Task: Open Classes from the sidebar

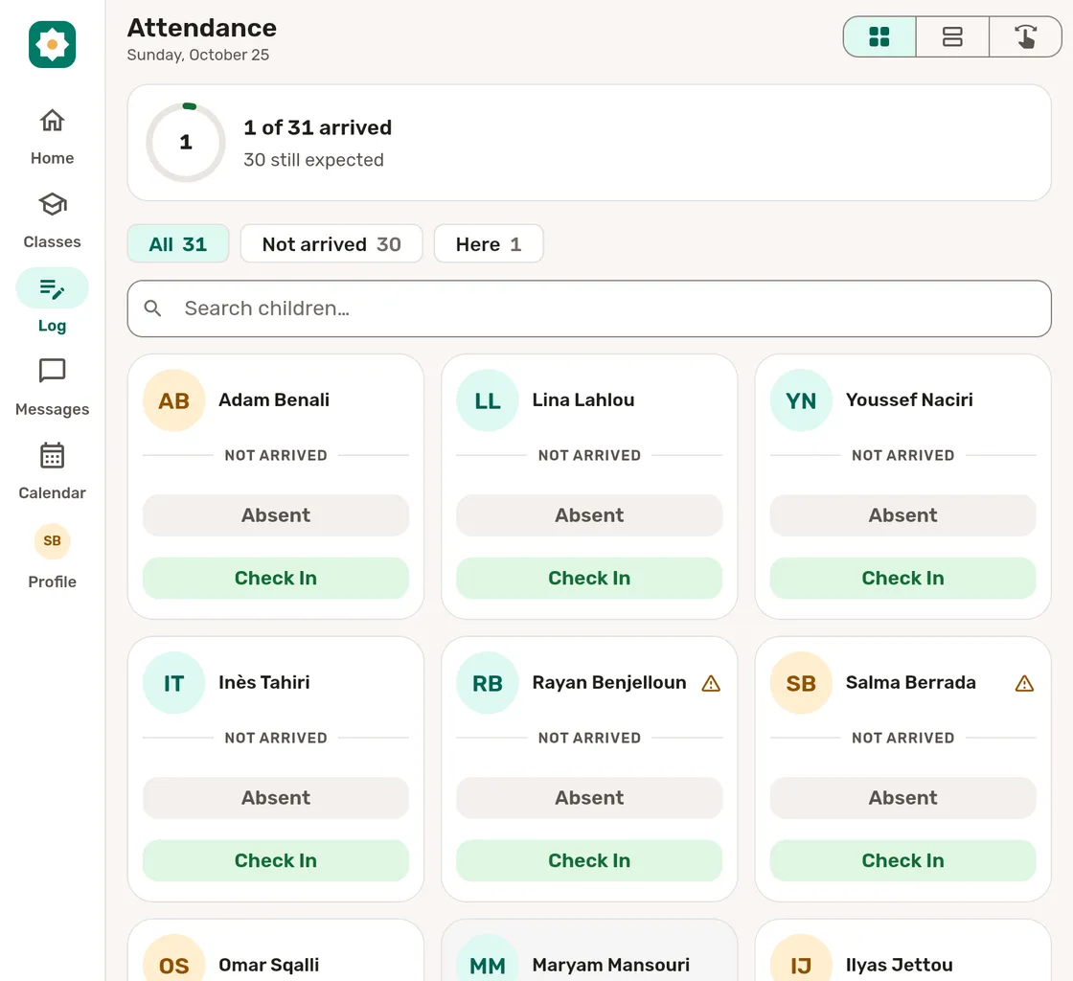Action: (52, 221)
